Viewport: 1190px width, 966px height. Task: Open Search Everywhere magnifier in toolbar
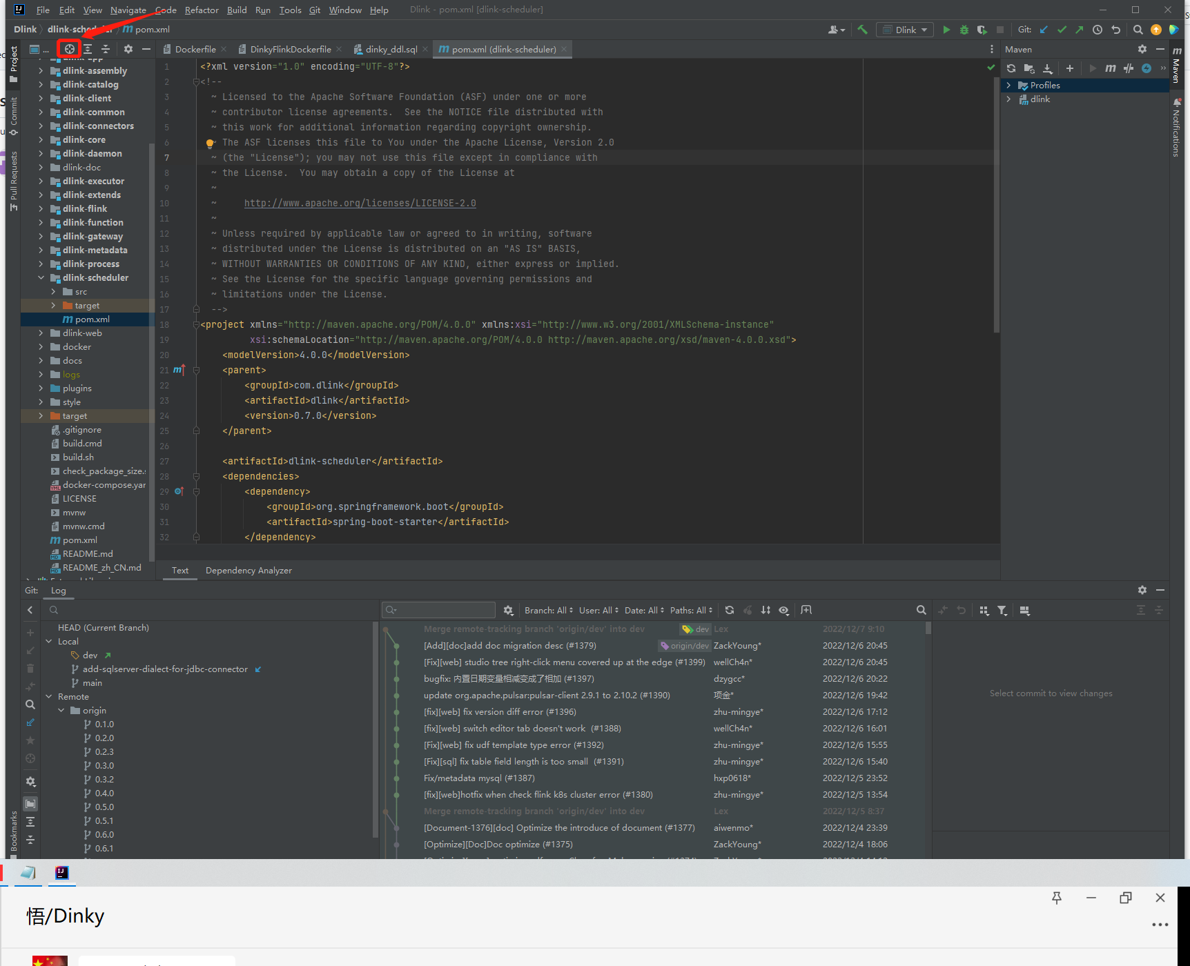pyautogui.click(x=1138, y=29)
